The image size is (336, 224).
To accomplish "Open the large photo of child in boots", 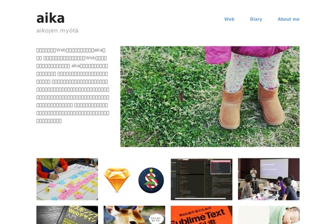I will click(x=210, y=96).
